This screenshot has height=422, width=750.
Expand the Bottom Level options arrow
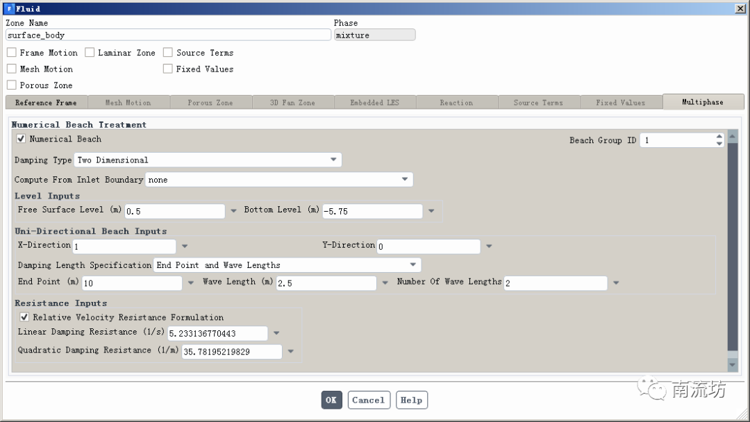click(x=431, y=211)
